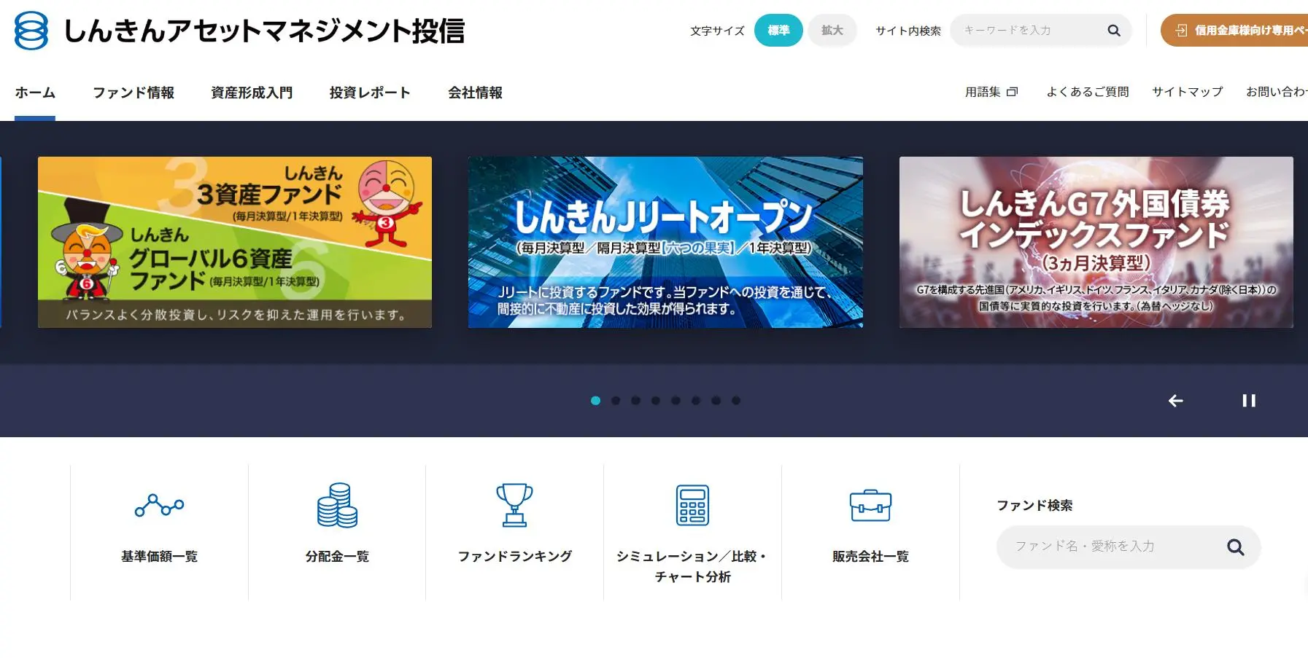Go to the second carousel slide dot

point(616,401)
